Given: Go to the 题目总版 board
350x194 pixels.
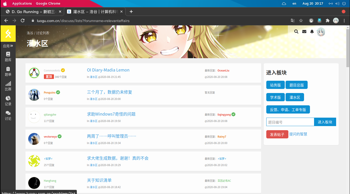Looking at the screenshot, I should pyautogui.click(x=297, y=85).
